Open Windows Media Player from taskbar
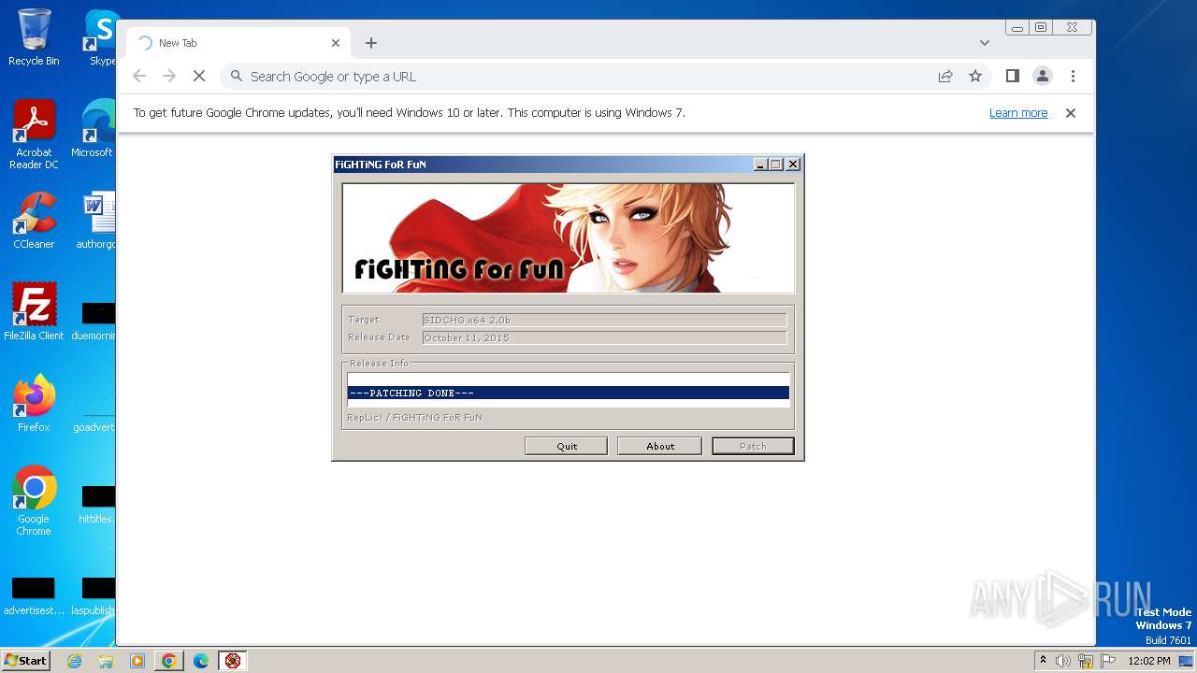The height and width of the screenshot is (673, 1197). click(137, 661)
